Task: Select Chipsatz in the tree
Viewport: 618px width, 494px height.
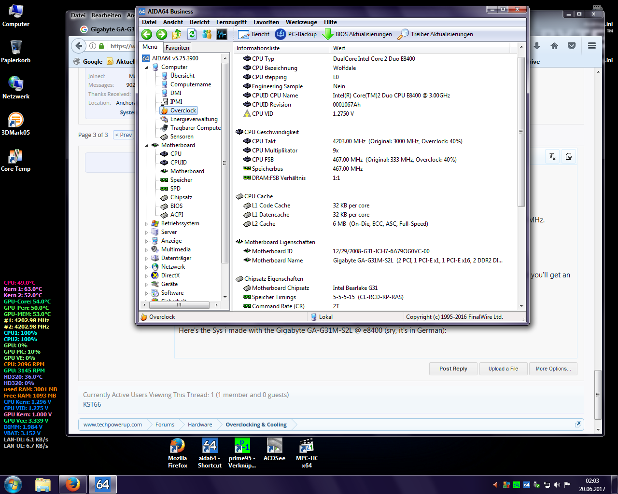Action: click(x=181, y=197)
